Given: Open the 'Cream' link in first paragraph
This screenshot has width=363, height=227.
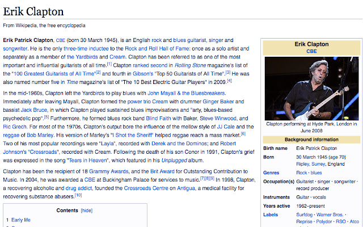Looking at the screenshot, I should (x=117, y=57).
